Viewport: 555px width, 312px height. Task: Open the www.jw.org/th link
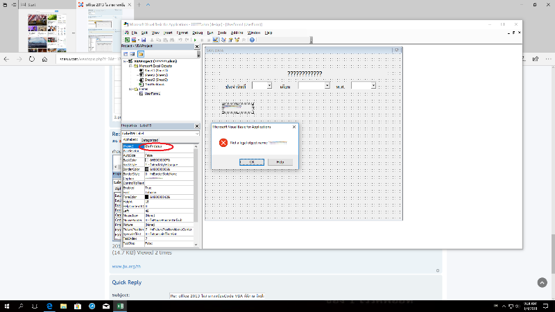(x=125, y=266)
